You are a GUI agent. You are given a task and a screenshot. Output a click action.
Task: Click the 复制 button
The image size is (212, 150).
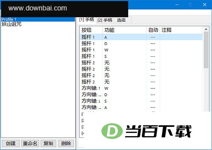48,143
